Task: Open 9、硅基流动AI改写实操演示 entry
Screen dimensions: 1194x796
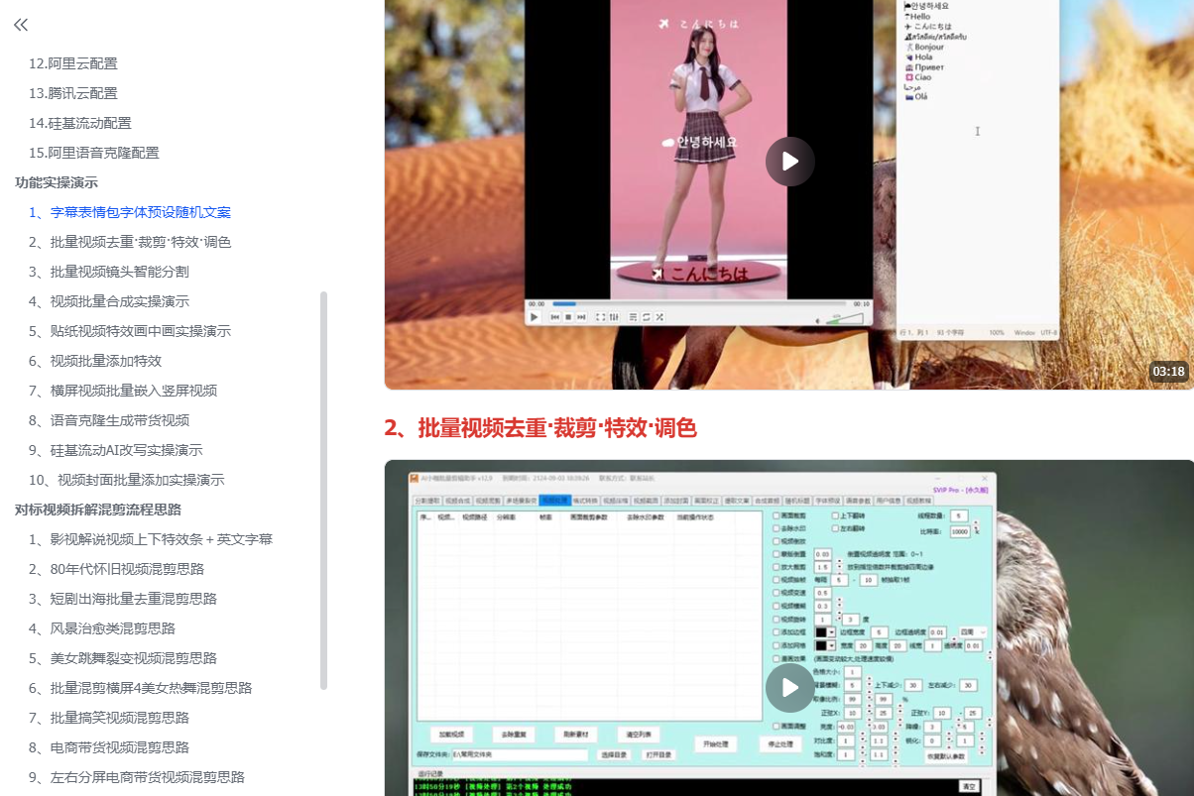Action: [115, 450]
